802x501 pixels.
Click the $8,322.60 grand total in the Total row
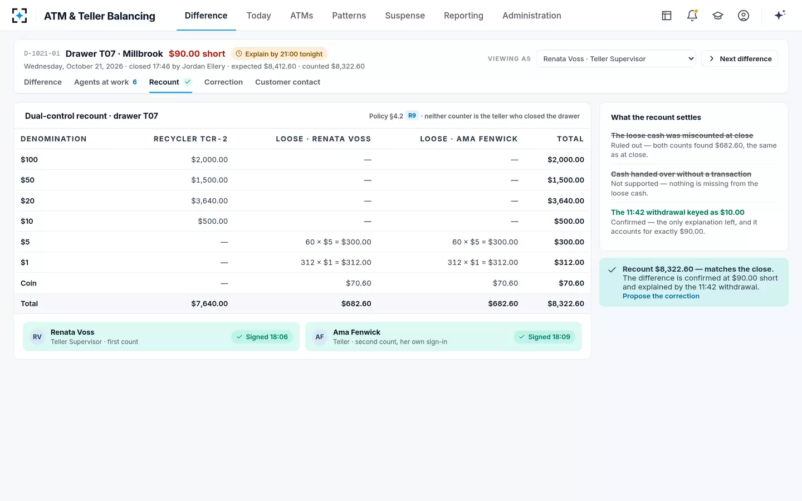tap(566, 304)
